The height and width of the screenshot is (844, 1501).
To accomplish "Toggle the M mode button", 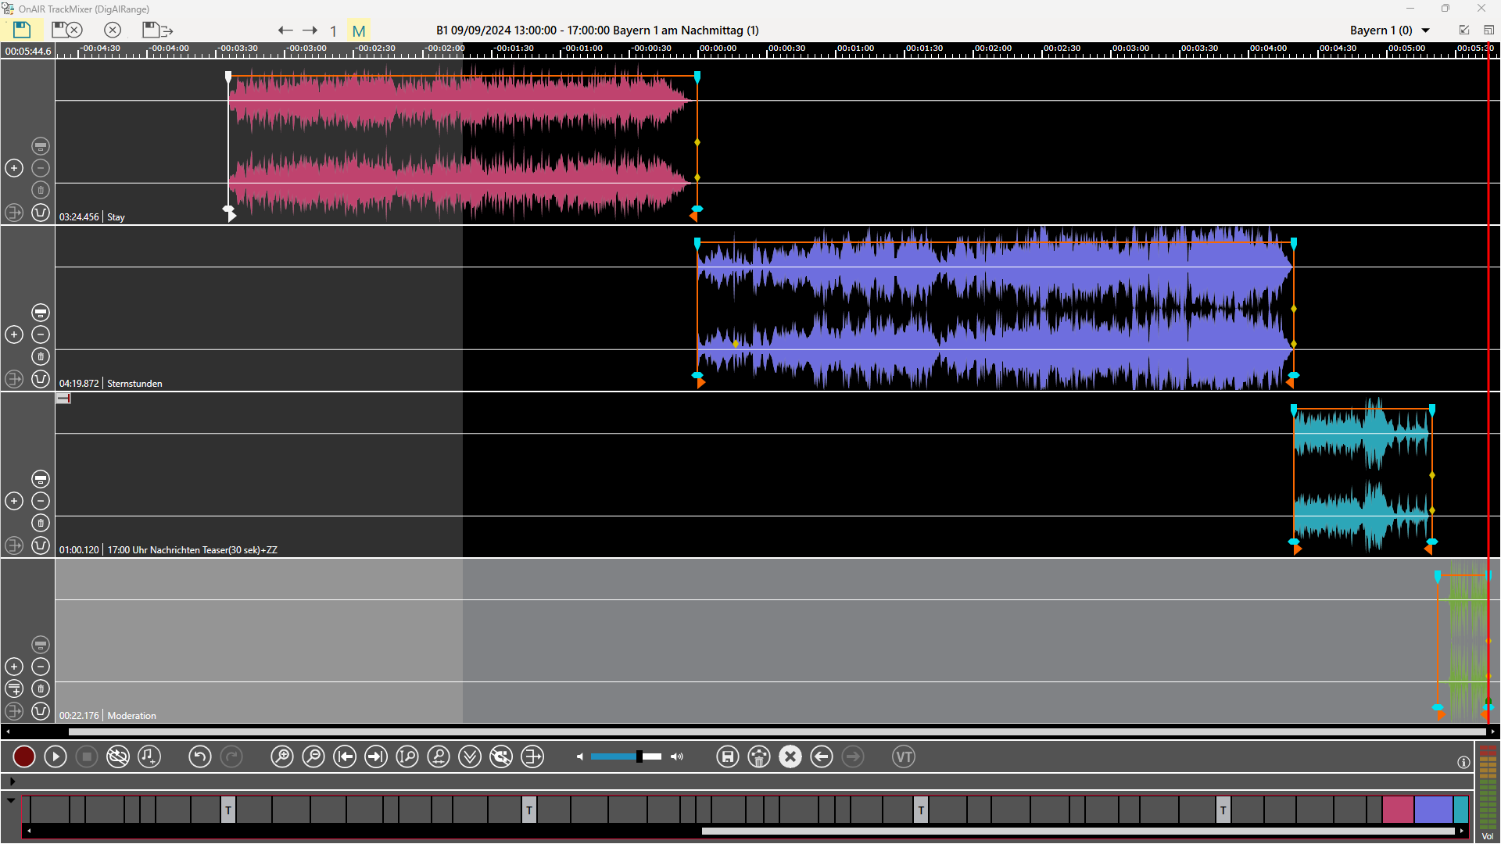I will click(x=359, y=31).
